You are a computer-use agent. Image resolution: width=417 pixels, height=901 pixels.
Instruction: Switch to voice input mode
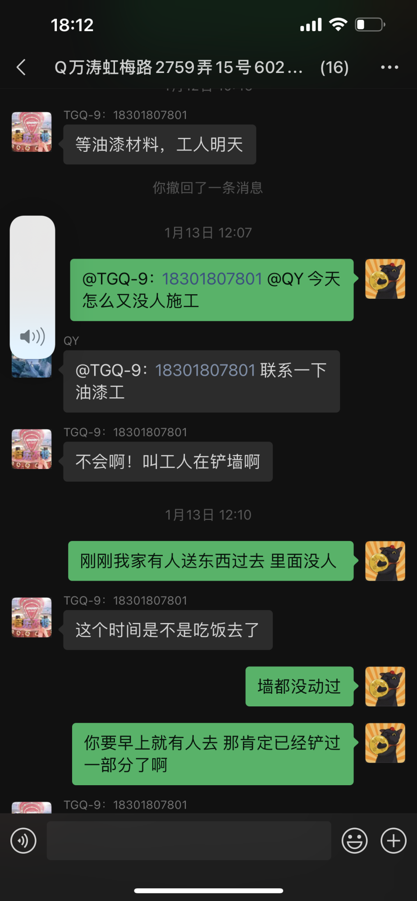(23, 841)
